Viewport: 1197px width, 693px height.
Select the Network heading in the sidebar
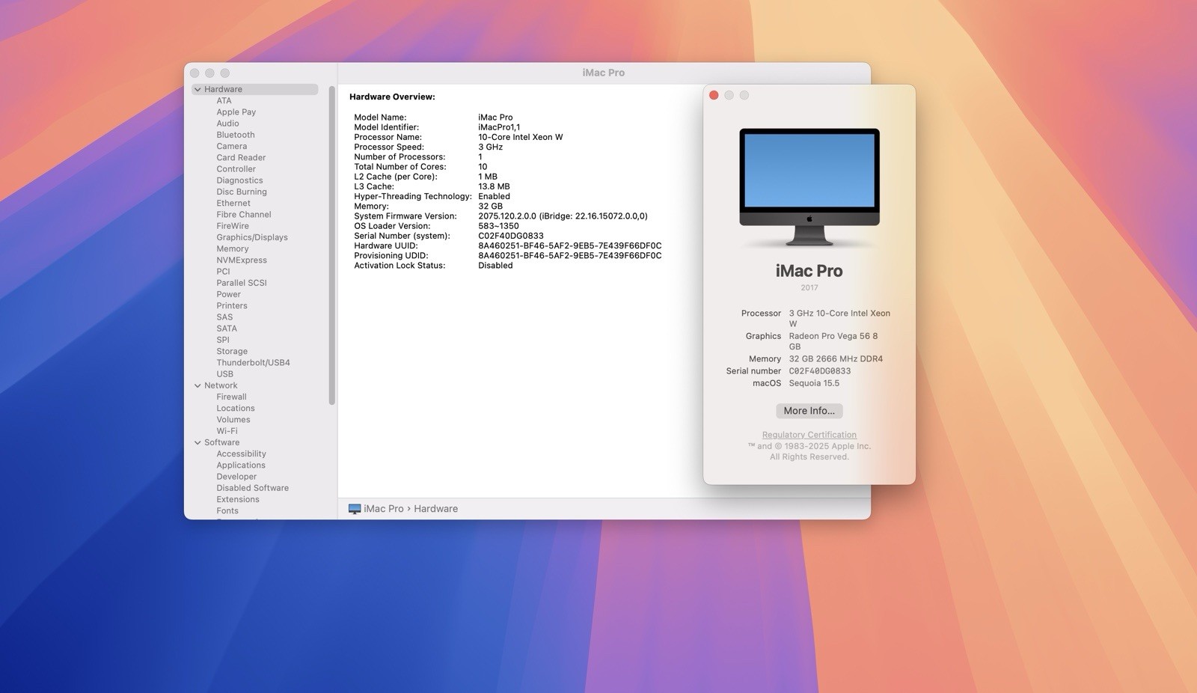click(221, 385)
